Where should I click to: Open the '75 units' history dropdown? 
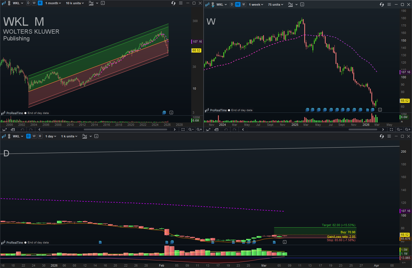coord(276,4)
